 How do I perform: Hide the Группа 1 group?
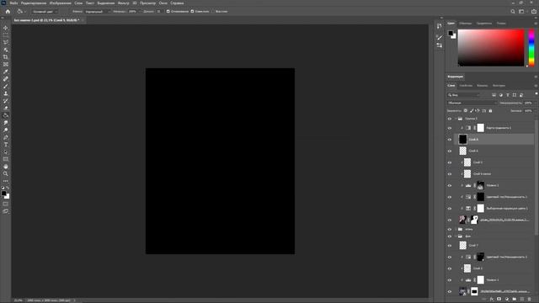coord(449,119)
